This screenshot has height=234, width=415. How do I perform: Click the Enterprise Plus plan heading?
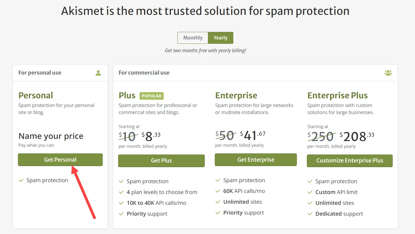tap(338, 95)
